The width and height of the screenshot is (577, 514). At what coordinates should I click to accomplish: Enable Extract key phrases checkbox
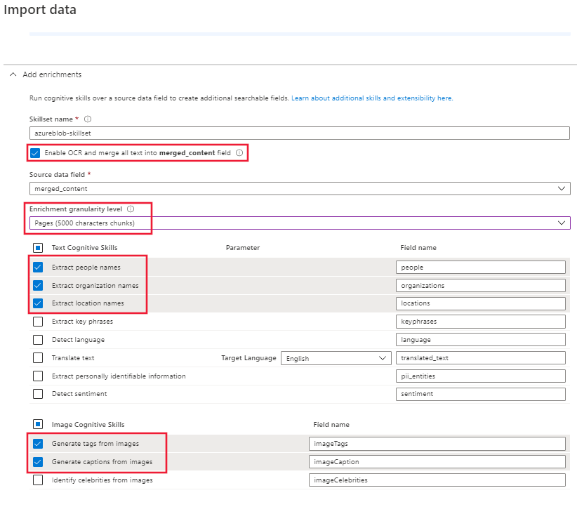pos(38,322)
